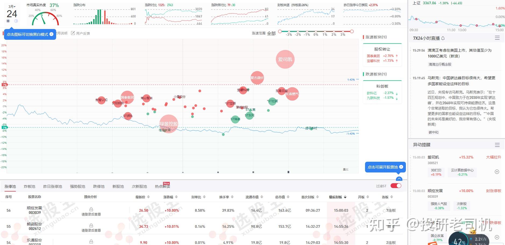This screenshot has width=505, height=245.
Task: Click the 国泰集团 bubble
Action: 127,97
